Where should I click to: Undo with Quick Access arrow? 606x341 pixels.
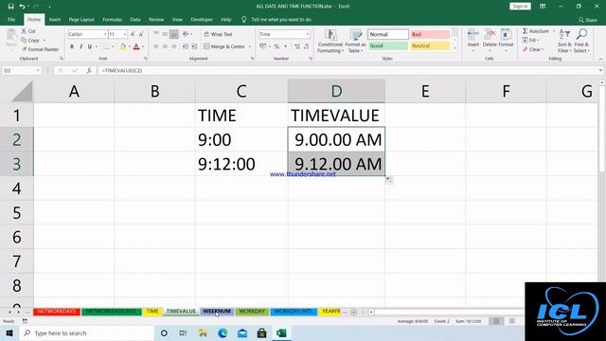pos(23,7)
